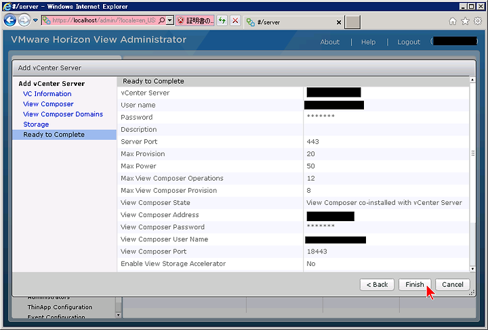Click the Ready to Complete heading
Image resolution: width=488 pixels, height=330 pixels.
point(153,81)
